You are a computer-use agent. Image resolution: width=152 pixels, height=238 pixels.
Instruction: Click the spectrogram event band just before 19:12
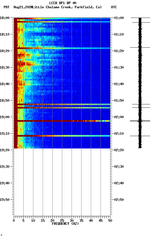click(x=62, y=136)
